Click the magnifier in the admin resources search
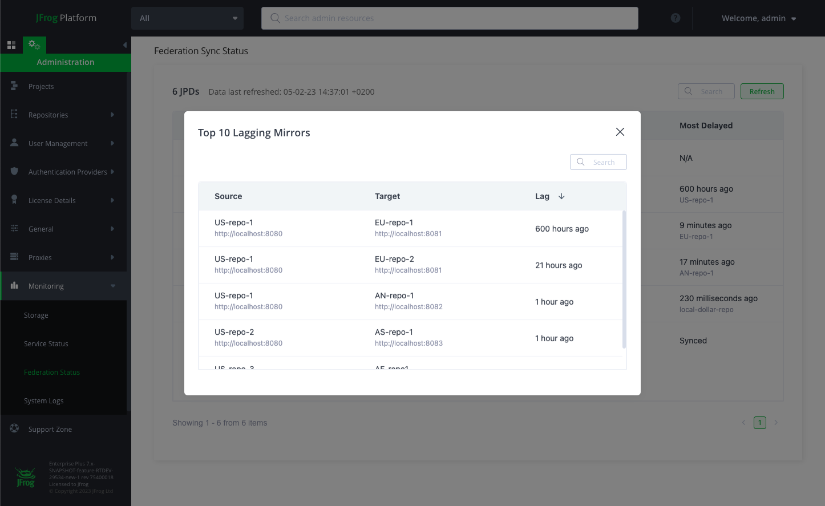This screenshot has height=506, width=825. click(x=275, y=18)
